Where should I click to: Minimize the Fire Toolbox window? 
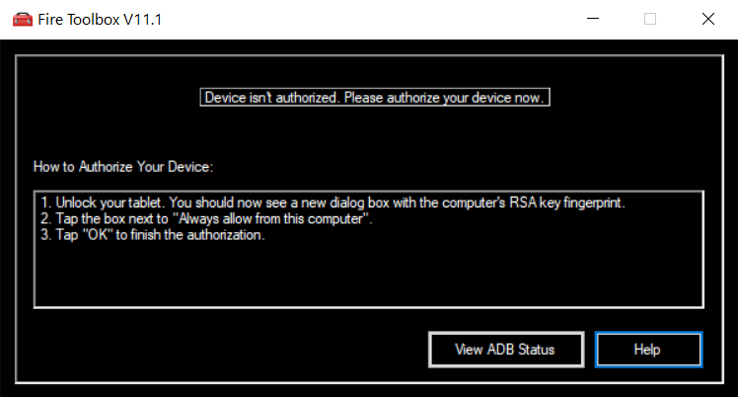(593, 19)
